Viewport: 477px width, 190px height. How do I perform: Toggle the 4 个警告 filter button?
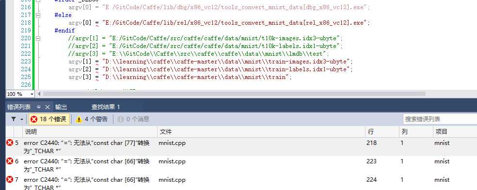click(92, 119)
